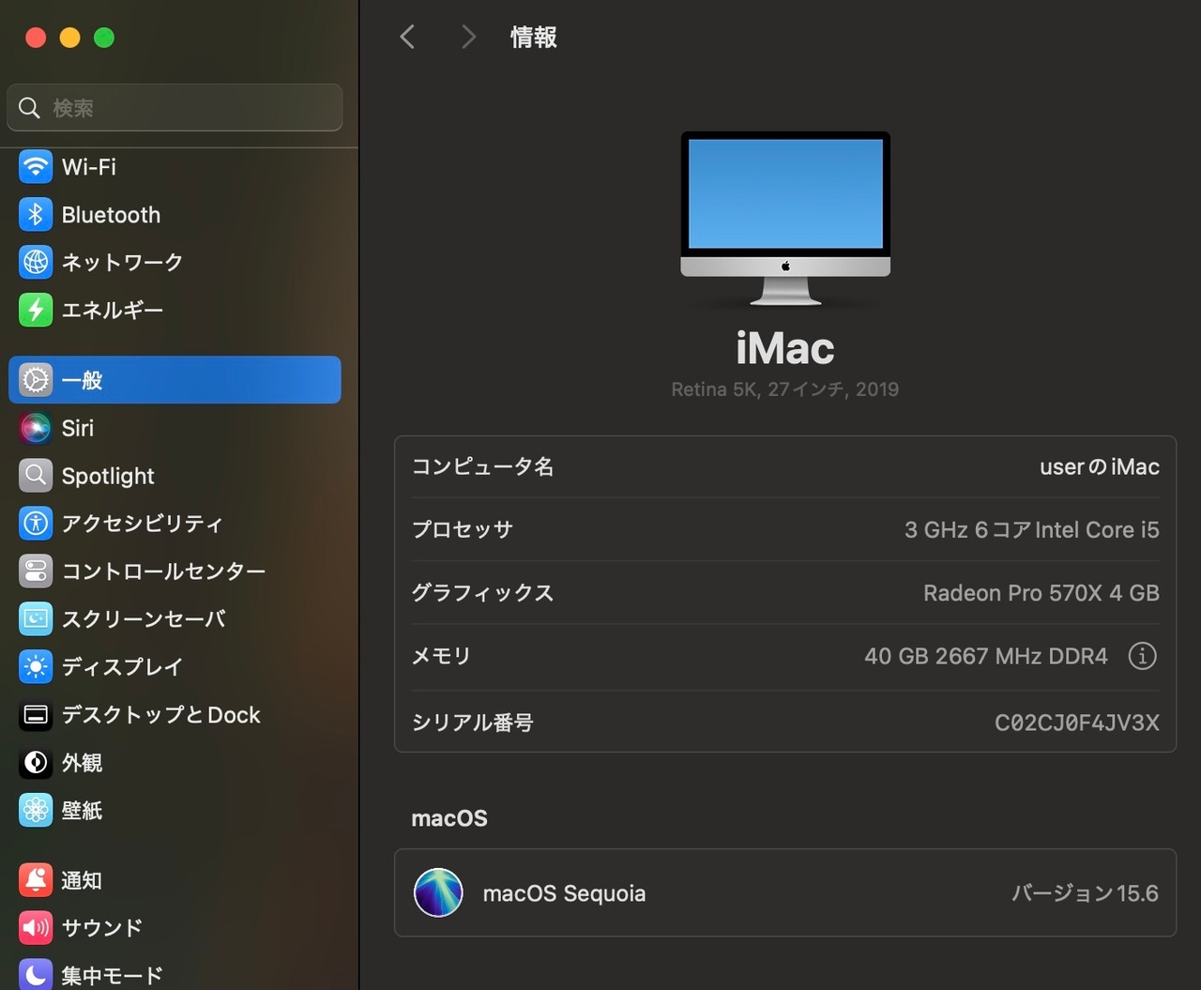Click the iMac computer image
Viewport: 1201px width, 990px height.
pos(785,219)
